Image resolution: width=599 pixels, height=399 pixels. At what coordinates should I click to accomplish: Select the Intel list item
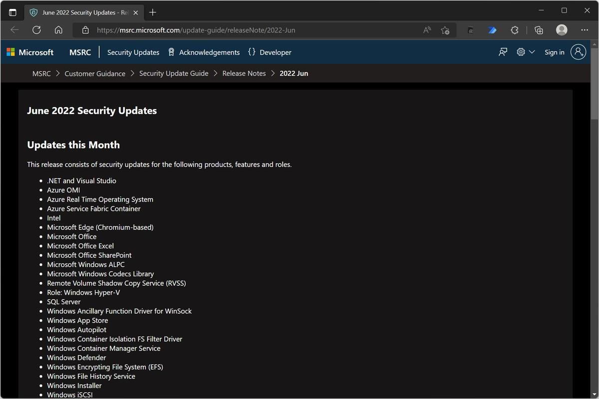(53, 218)
